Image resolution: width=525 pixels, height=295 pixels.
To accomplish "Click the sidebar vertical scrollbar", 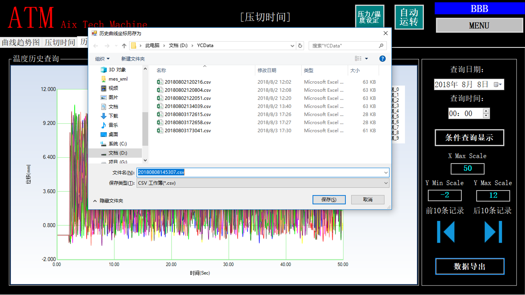I will [145, 129].
